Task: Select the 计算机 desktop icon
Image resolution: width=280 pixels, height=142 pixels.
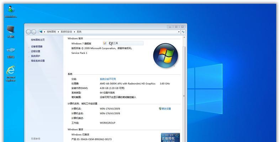Action: pyautogui.click(x=11, y=32)
